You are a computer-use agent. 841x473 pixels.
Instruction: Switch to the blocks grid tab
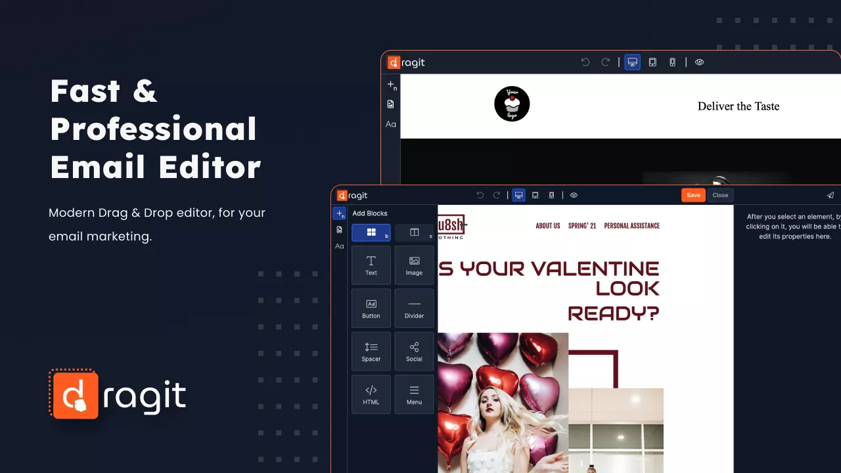click(371, 233)
